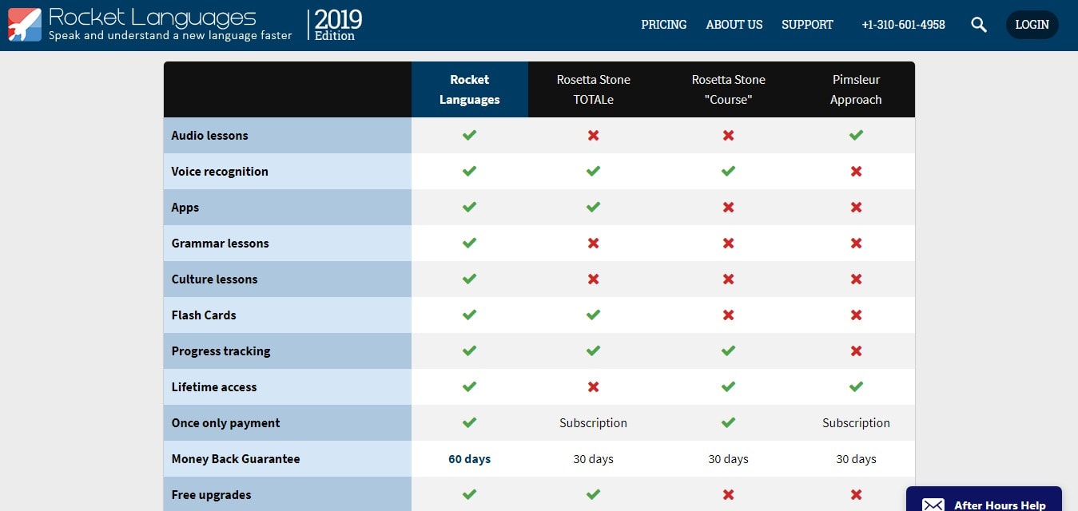
Task: Click the Pimsleur Approach column header
Action: pos(856,89)
